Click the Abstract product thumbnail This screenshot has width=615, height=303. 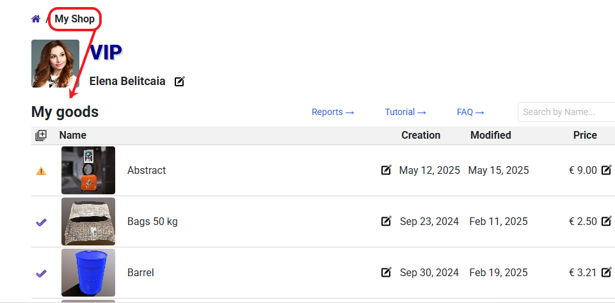coord(88,170)
